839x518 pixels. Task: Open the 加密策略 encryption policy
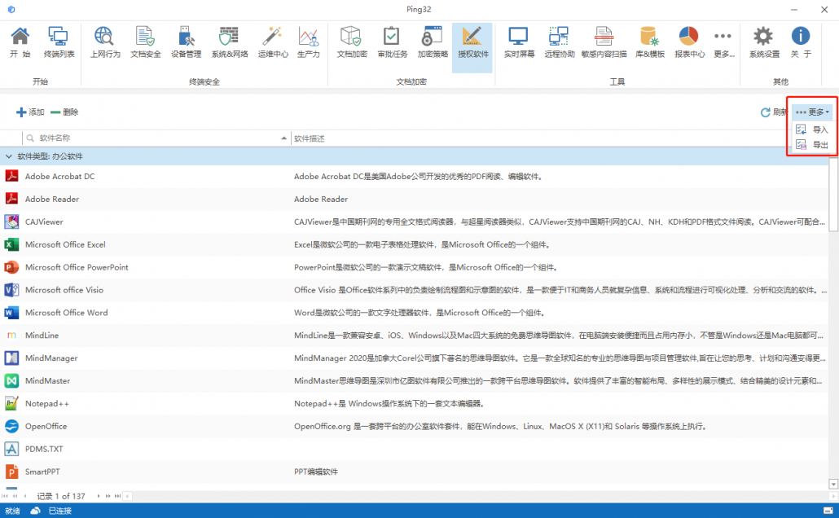point(433,42)
